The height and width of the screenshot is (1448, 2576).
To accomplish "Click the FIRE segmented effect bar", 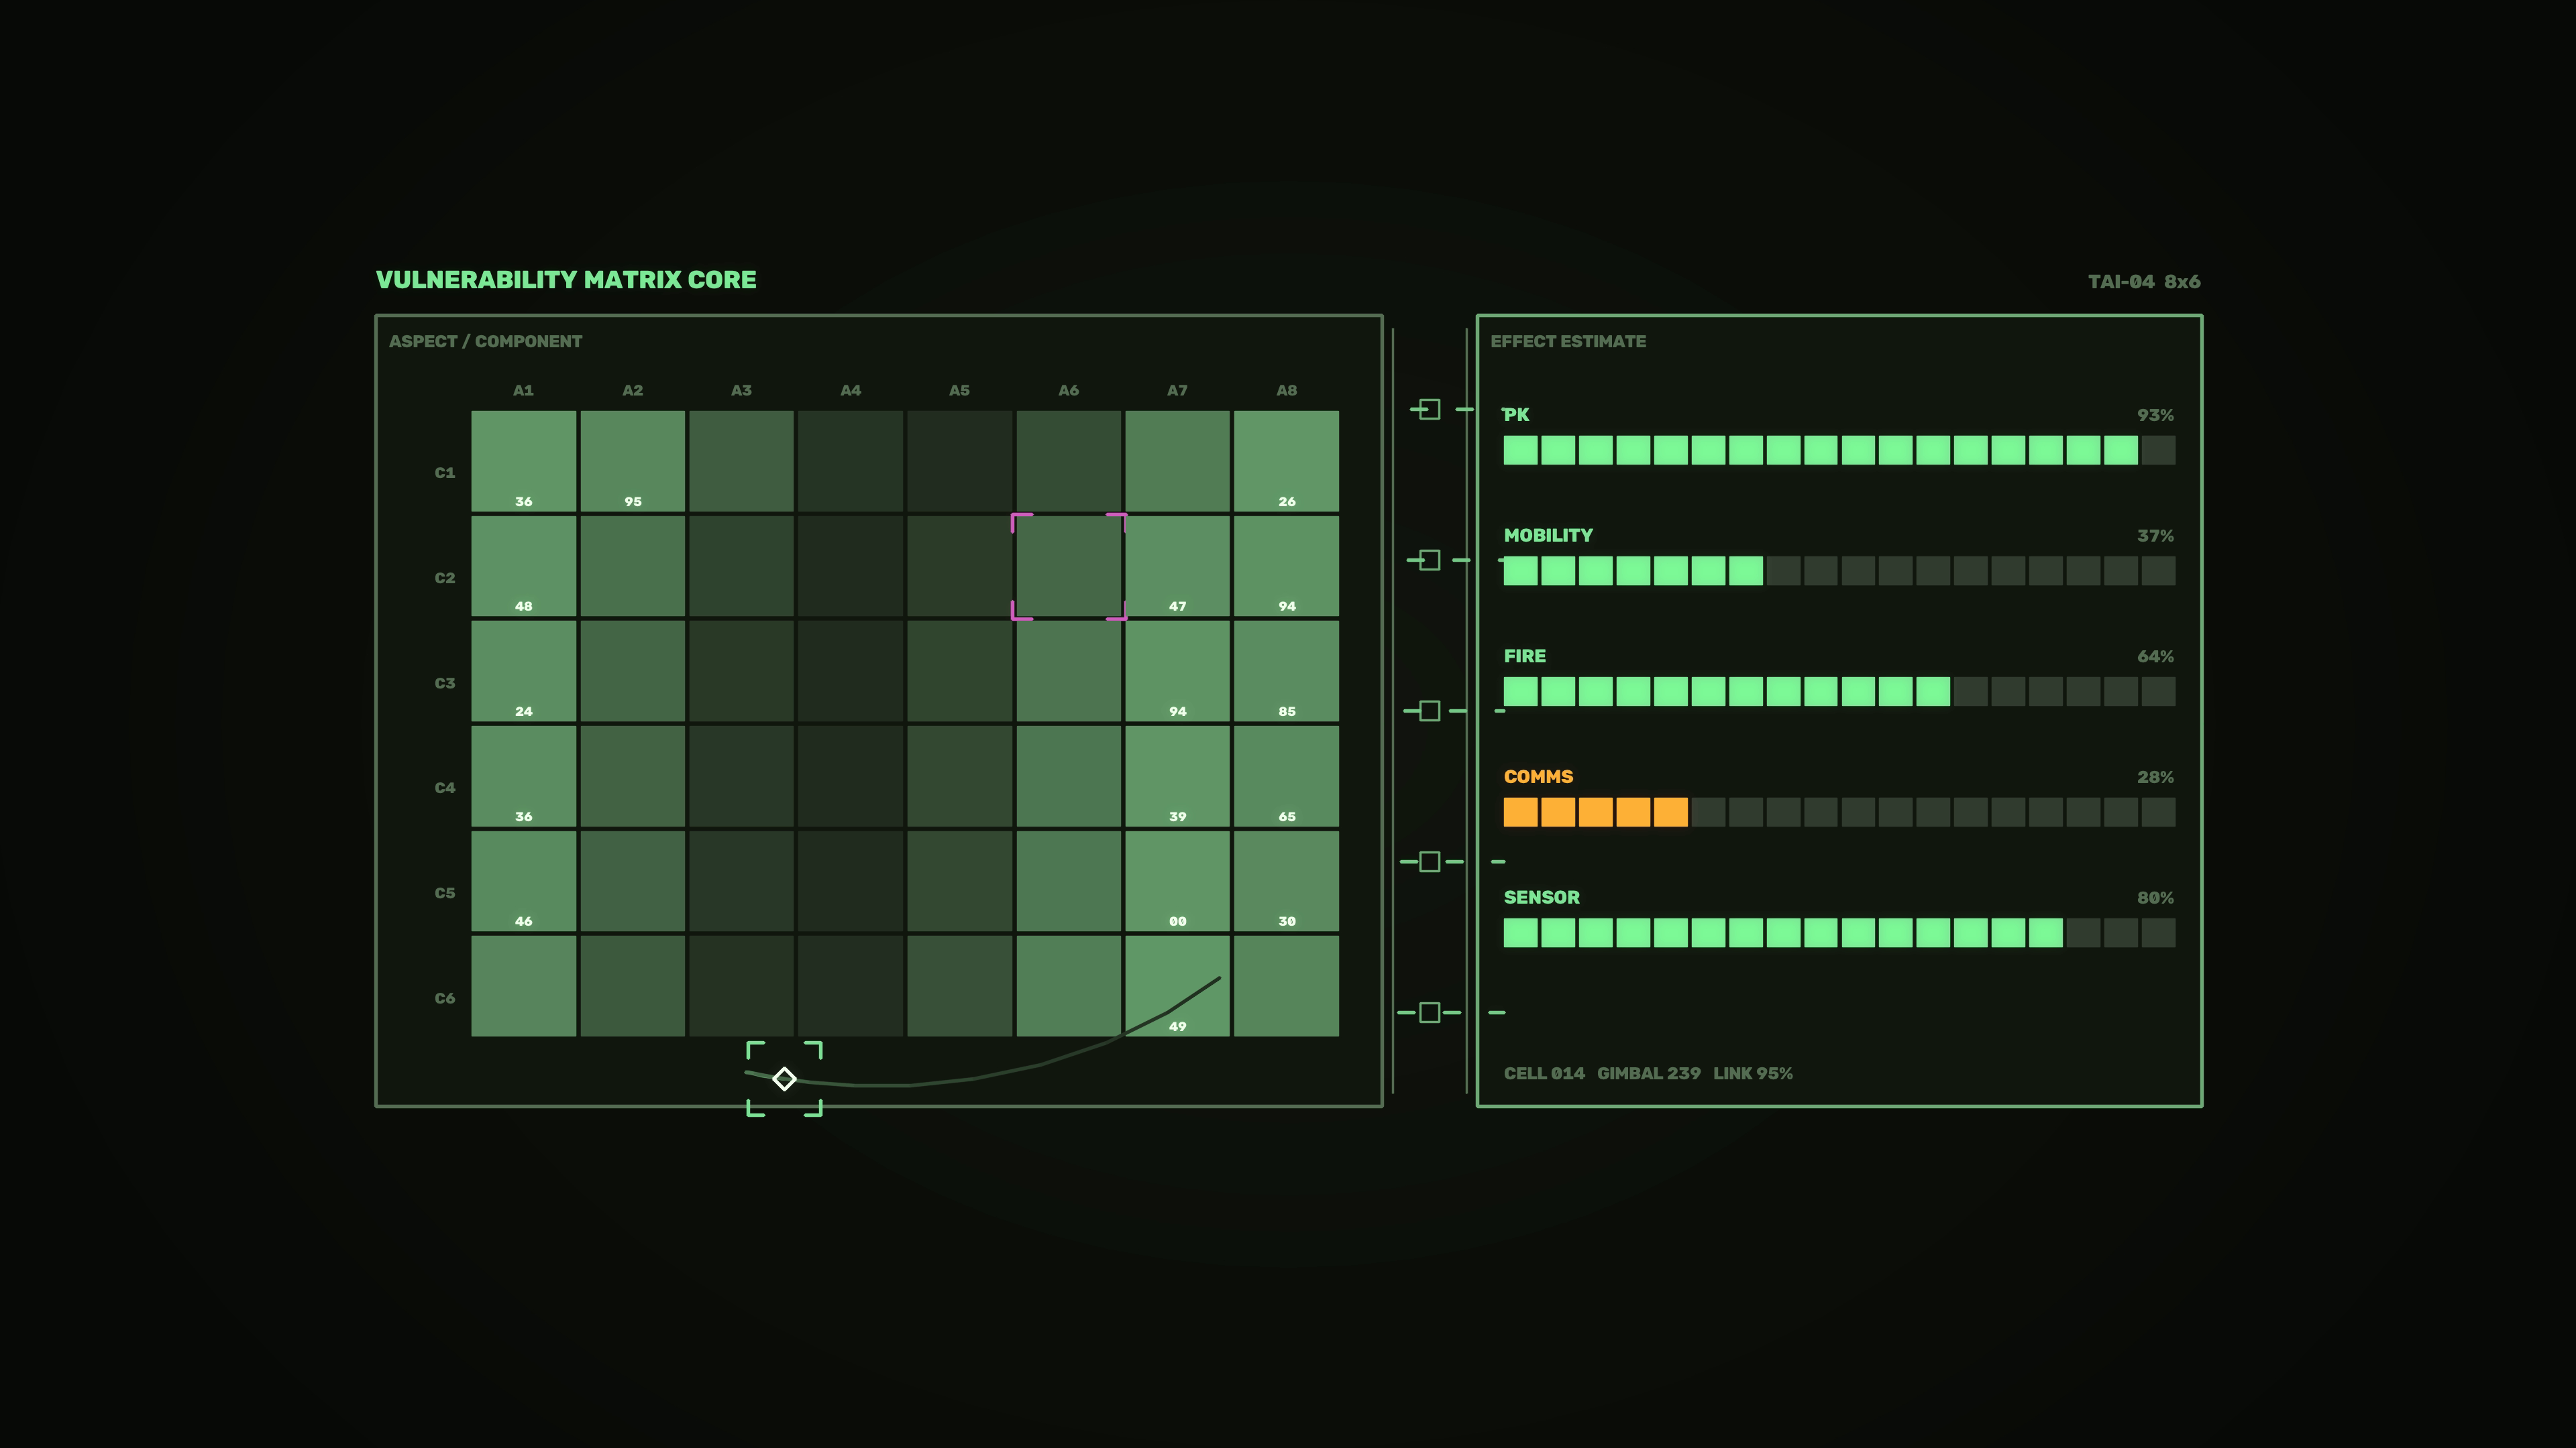I will pyautogui.click(x=1840, y=692).
